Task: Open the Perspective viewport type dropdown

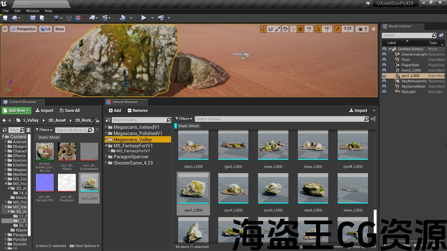Action: click(x=23, y=29)
